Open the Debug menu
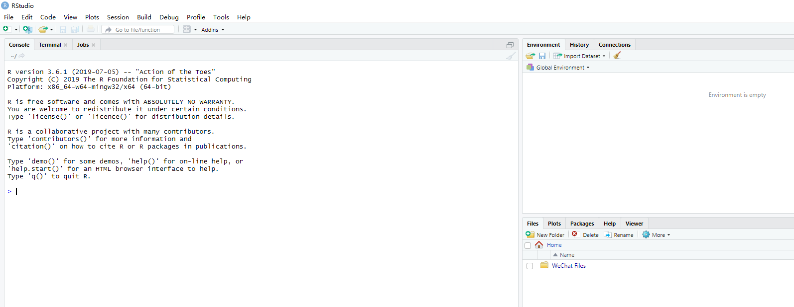 (x=169, y=17)
